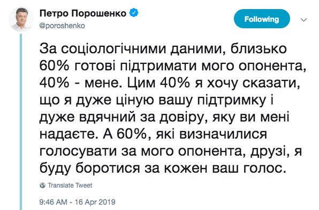The width and height of the screenshot is (319, 210).
Task: Click the globe icon beside Translate Tweet
Action: [42, 185]
